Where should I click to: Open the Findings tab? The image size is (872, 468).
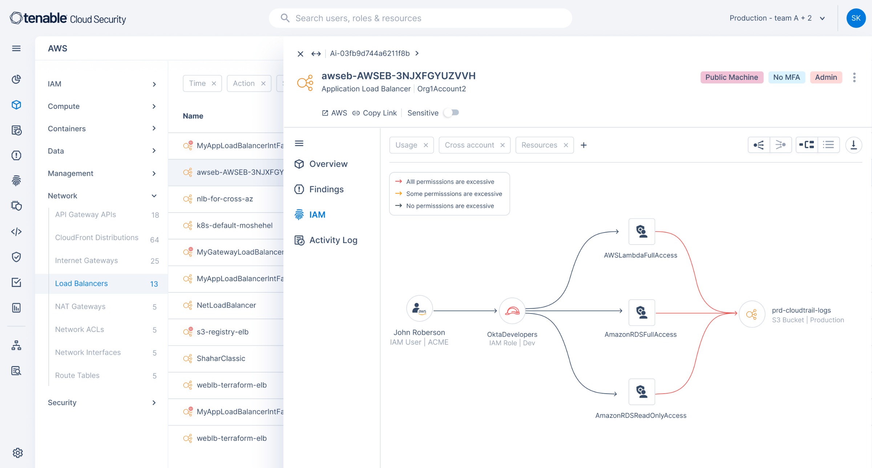(x=319, y=189)
